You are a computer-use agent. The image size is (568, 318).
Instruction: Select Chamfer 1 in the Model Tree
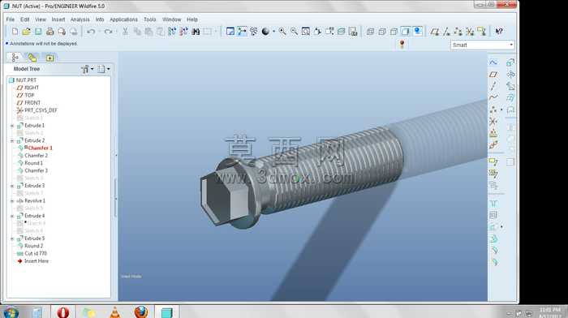point(41,148)
